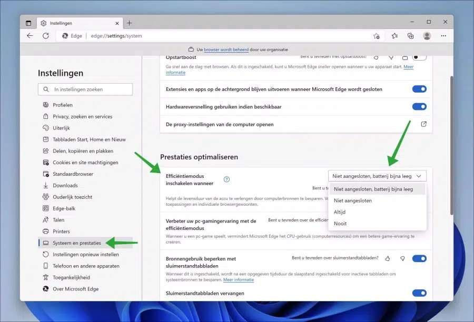Click the 'In instellingen zoeken' search box
474x322 pixels.
85,89
